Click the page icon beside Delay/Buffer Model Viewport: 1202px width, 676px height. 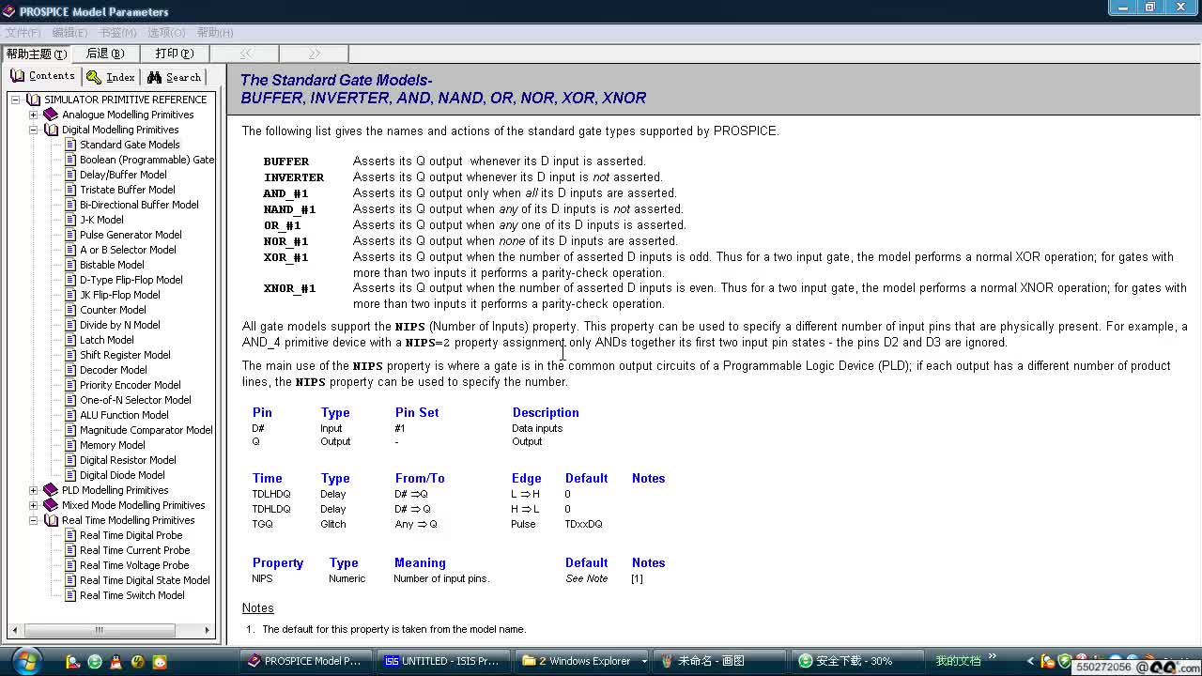tap(70, 175)
